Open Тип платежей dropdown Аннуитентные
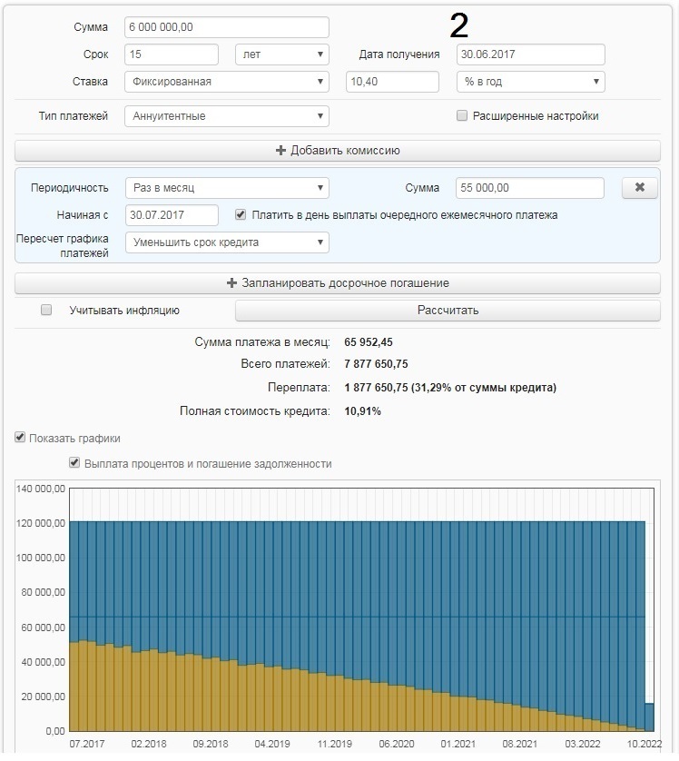The image size is (679, 761). click(x=226, y=116)
